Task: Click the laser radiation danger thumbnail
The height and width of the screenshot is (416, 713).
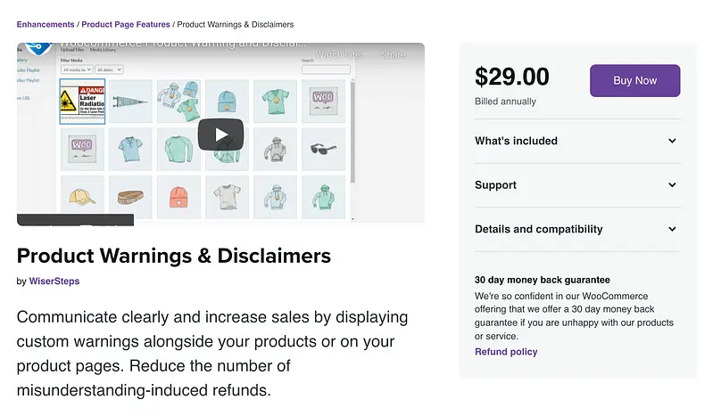Action: point(82,102)
